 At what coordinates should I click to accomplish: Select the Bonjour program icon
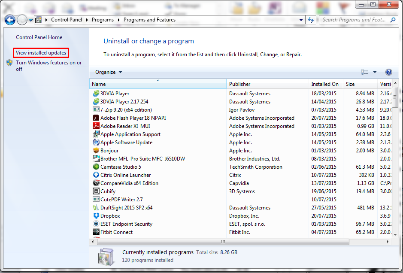96,151
